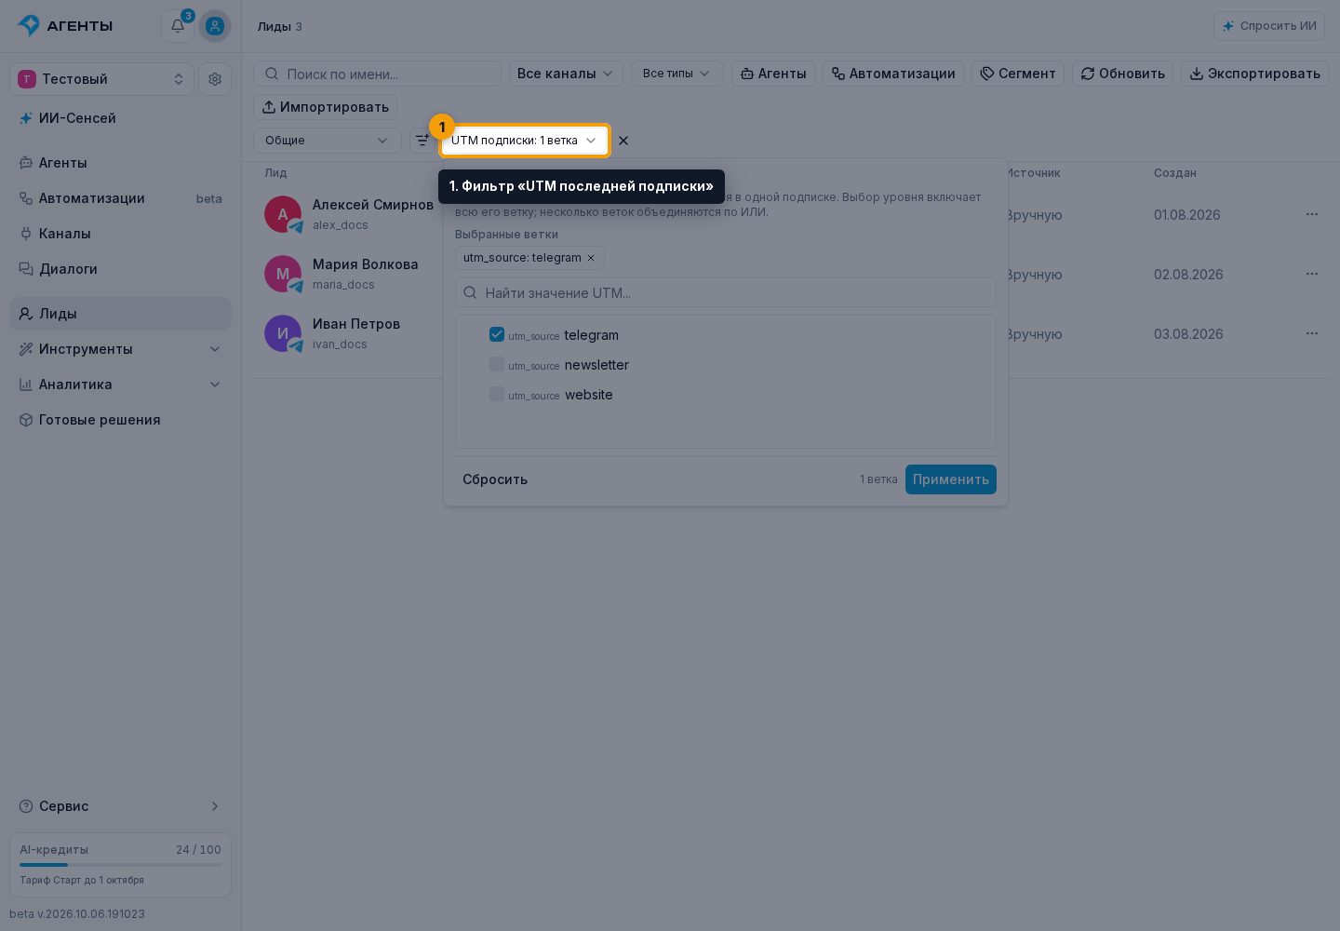This screenshot has width=1340, height=931.
Task: Click Сегмент button
Action: click(x=1018, y=74)
